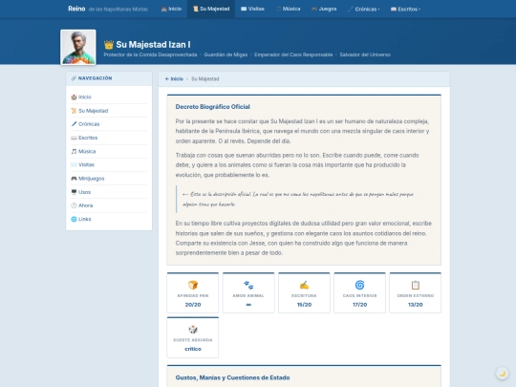
Task: Click the 13/20 Orden Externo value
Action: [x=416, y=305]
